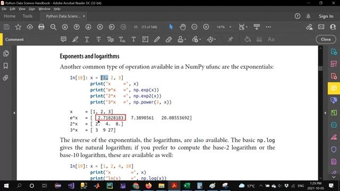This screenshot has height=191, width=340.
Task: Open drawing shapes tool dropdown
Action: click(x=211, y=39)
